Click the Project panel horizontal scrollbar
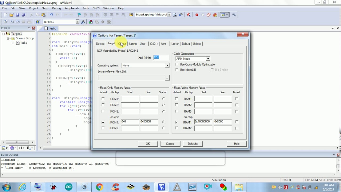This screenshot has height=192, width=341. 18,142
